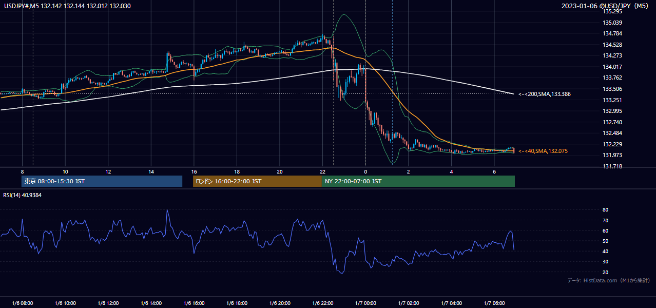Click the 1/7 02:00 date label
The height and width of the screenshot is (308, 656).
click(x=409, y=303)
